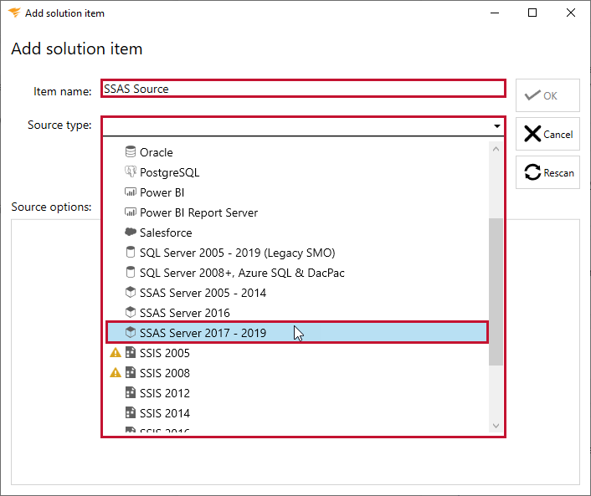Click the Rescan button

[x=548, y=172]
